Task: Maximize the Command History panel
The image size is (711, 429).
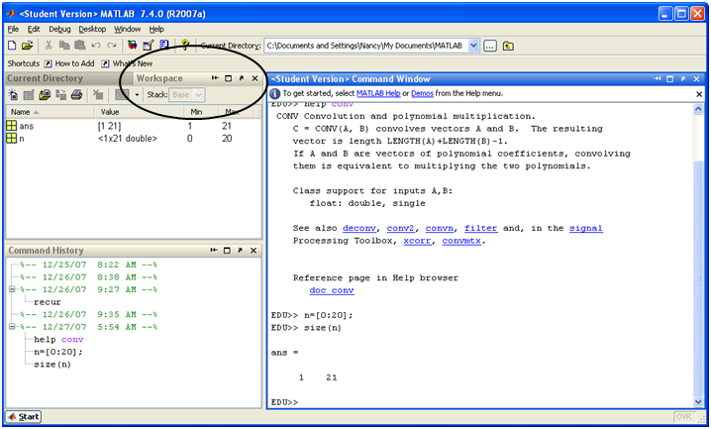Action: (x=227, y=251)
